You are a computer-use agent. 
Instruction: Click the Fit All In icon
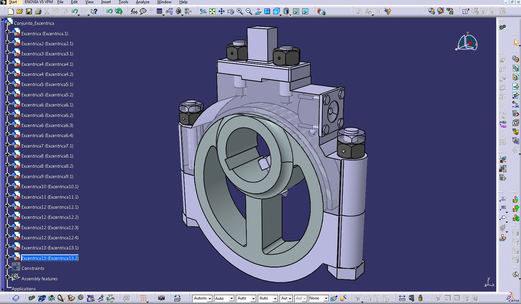point(212,12)
